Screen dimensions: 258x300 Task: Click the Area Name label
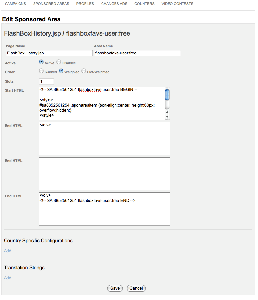103,46
